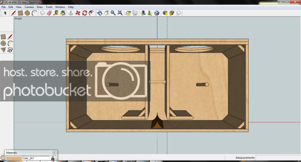Click the Add New Building icon
Viewport: 301px width, 162px height.
pyautogui.click(x=143, y=13)
